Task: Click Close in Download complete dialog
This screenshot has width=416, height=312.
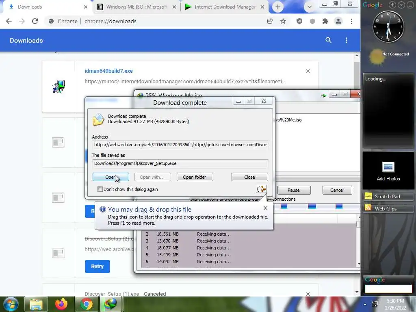Action: 250,177
